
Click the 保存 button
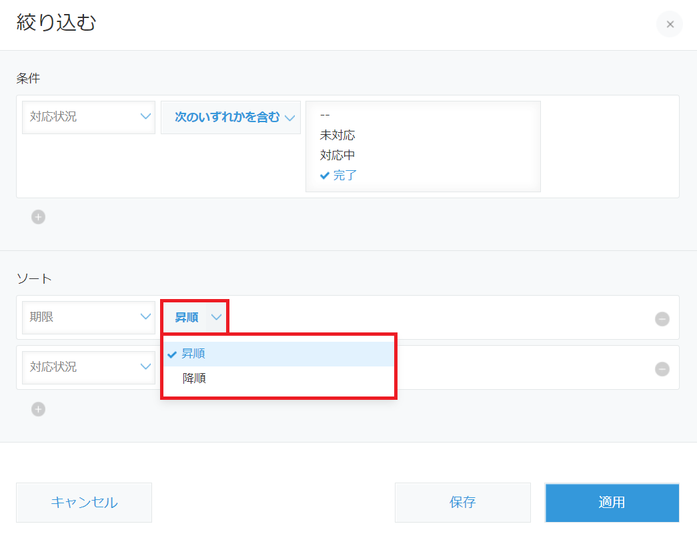point(463,503)
